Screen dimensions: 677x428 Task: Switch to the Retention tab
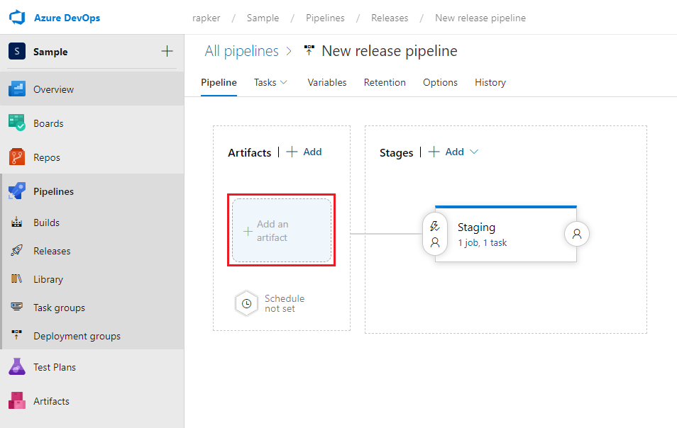(385, 82)
